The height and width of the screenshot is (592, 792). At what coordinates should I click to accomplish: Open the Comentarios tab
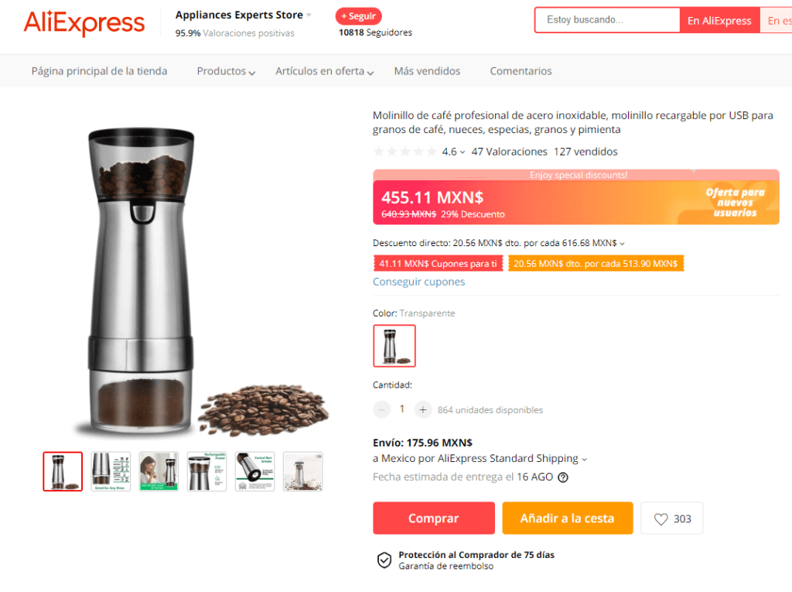(521, 71)
